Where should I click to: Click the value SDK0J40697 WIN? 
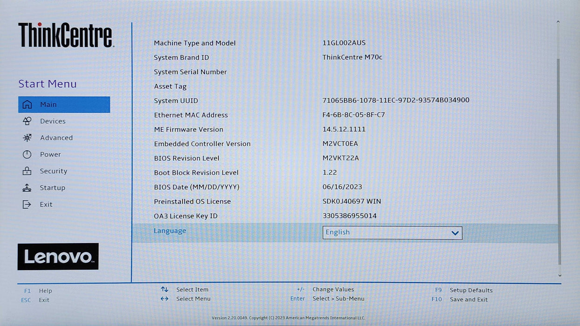tap(352, 201)
